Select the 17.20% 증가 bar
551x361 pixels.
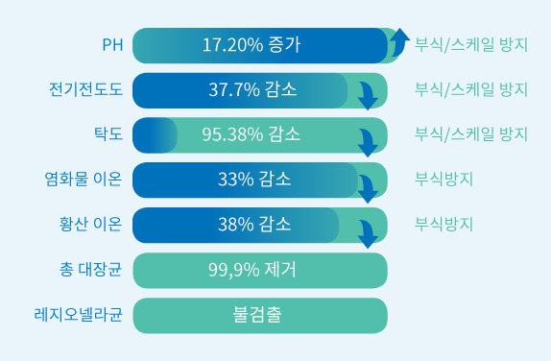coord(266,46)
